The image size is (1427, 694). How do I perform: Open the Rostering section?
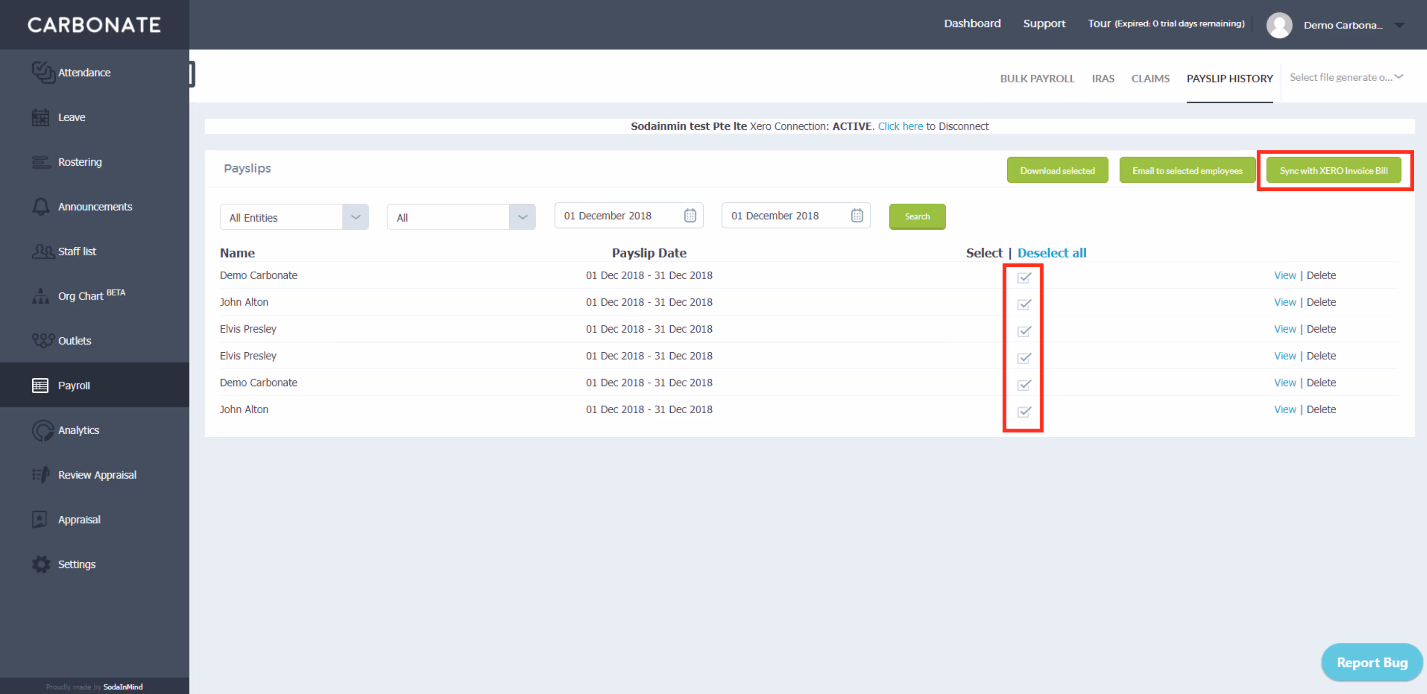point(80,162)
